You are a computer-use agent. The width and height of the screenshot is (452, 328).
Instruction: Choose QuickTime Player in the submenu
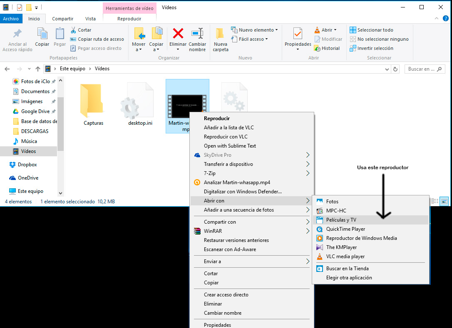tap(345, 229)
